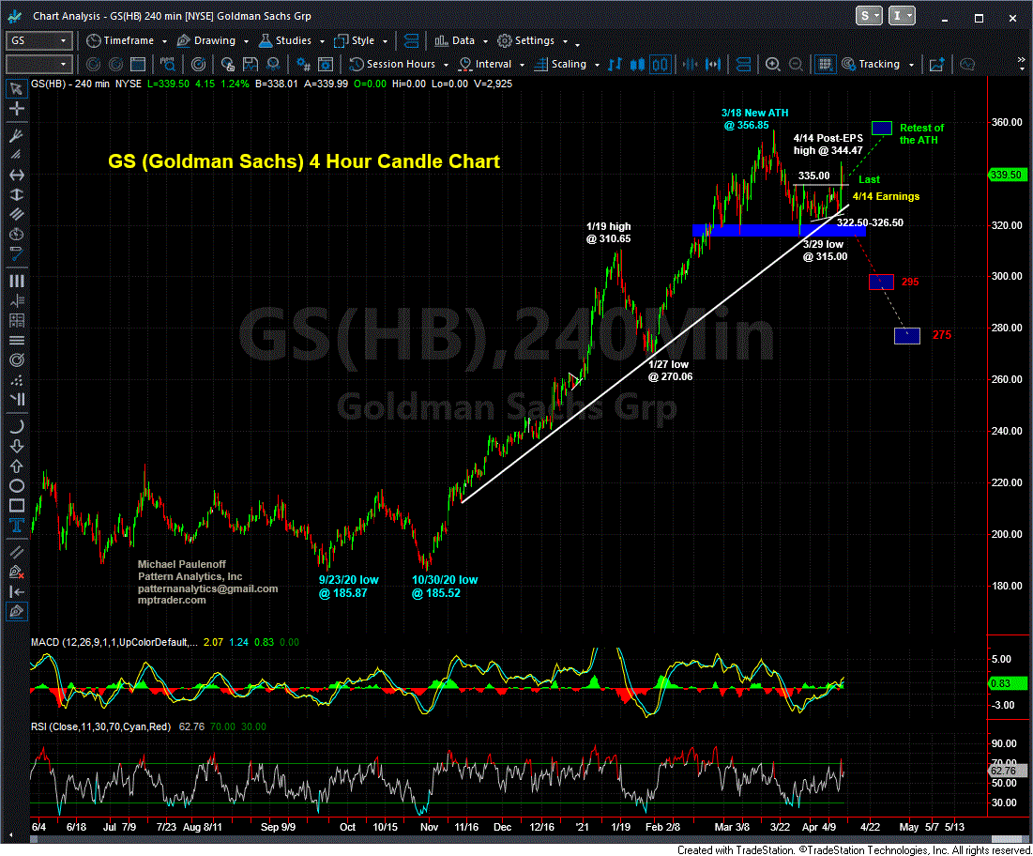This screenshot has width=1033, height=856.
Task: Click the MACD study label
Action: click(x=114, y=642)
